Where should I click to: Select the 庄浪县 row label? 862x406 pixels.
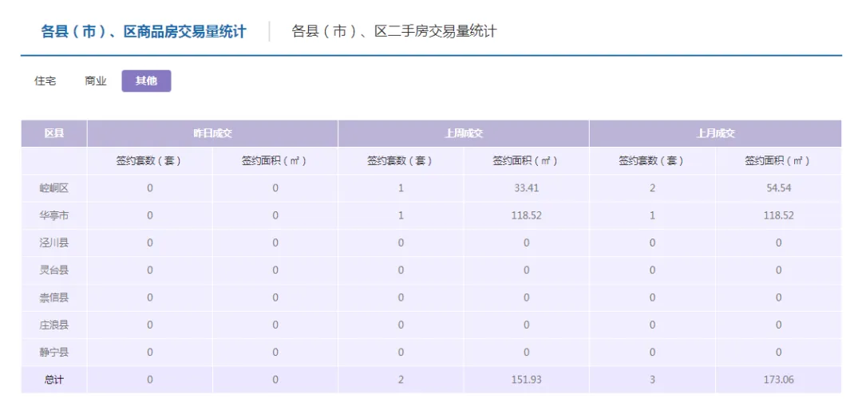pos(54,325)
